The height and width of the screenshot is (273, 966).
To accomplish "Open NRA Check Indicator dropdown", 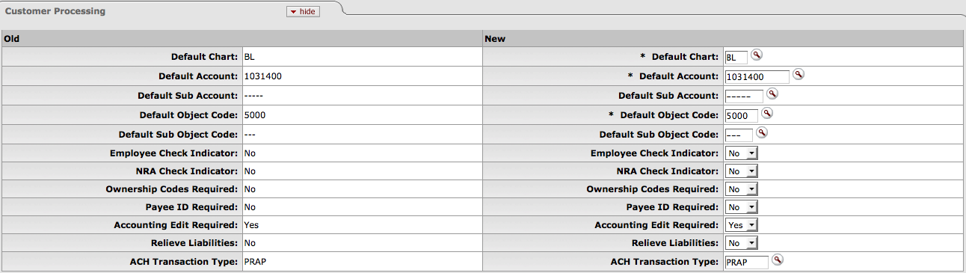I will coord(741,171).
